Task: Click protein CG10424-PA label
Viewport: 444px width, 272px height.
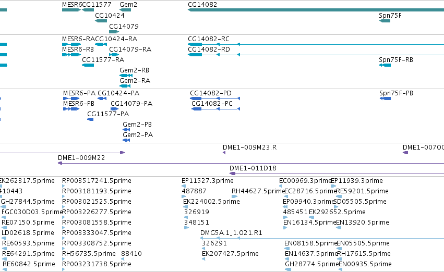Action: [118, 93]
